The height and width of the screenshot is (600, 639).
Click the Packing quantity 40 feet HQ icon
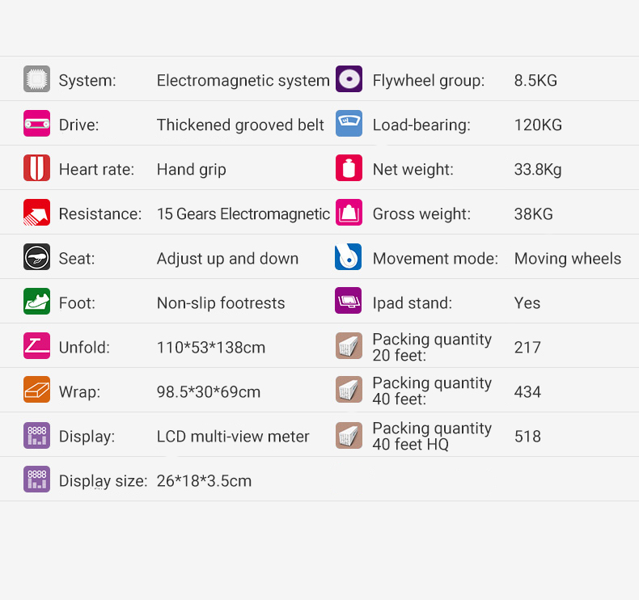point(349,435)
